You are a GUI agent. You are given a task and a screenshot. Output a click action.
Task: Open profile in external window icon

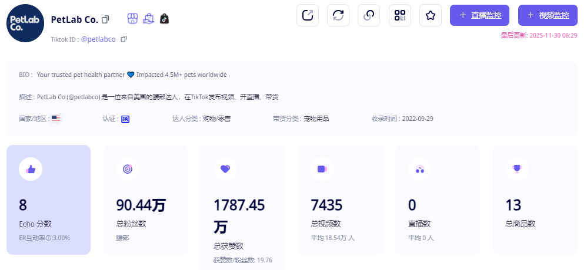[x=308, y=15]
